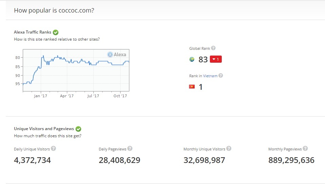This screenshot has height=185, width=325.
Task: Click the green checkmark beside Alexa Traffic Ranks
Action: pos(56,32)
